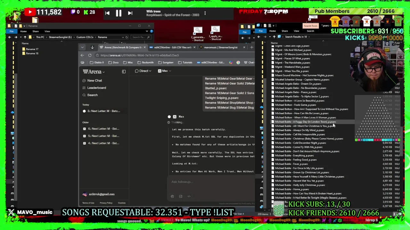Click Custom CDLCs in the Rename address bar
The width and height of the screenshot is (410, 230).
[85, 37]
